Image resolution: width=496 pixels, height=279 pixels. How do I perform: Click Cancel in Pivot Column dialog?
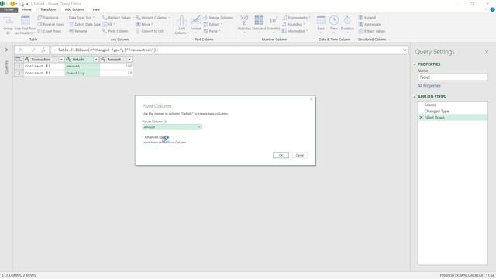300,155
